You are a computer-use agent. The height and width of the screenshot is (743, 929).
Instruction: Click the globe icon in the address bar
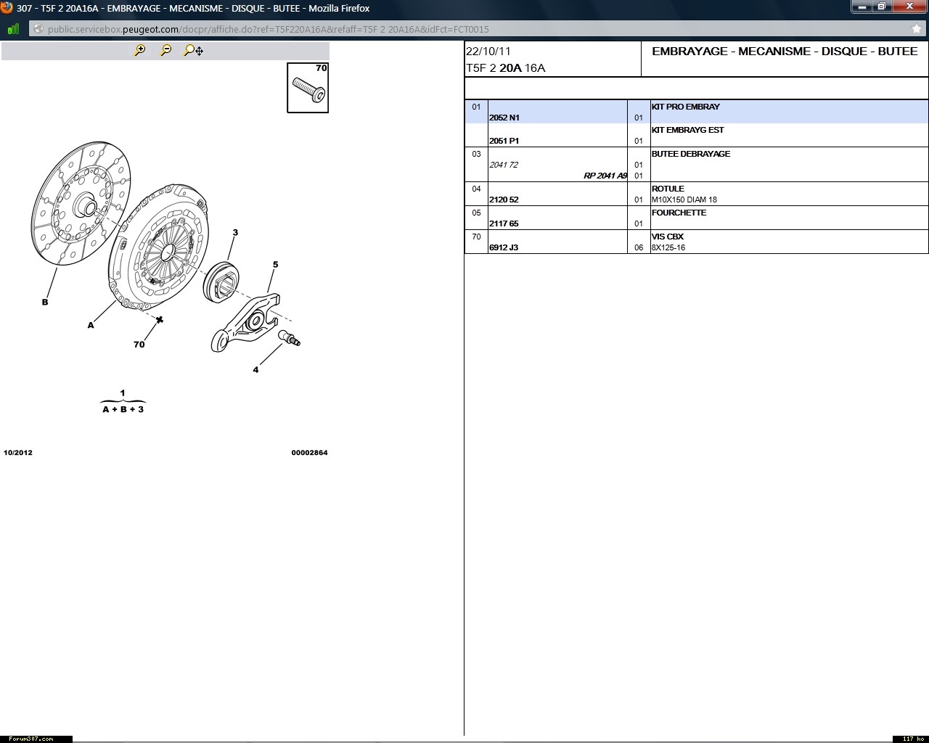pos(38,29)
